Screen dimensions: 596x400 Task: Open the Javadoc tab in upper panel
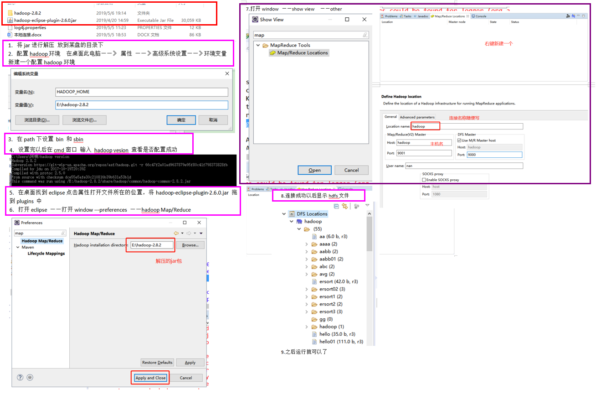click(421, 16)
